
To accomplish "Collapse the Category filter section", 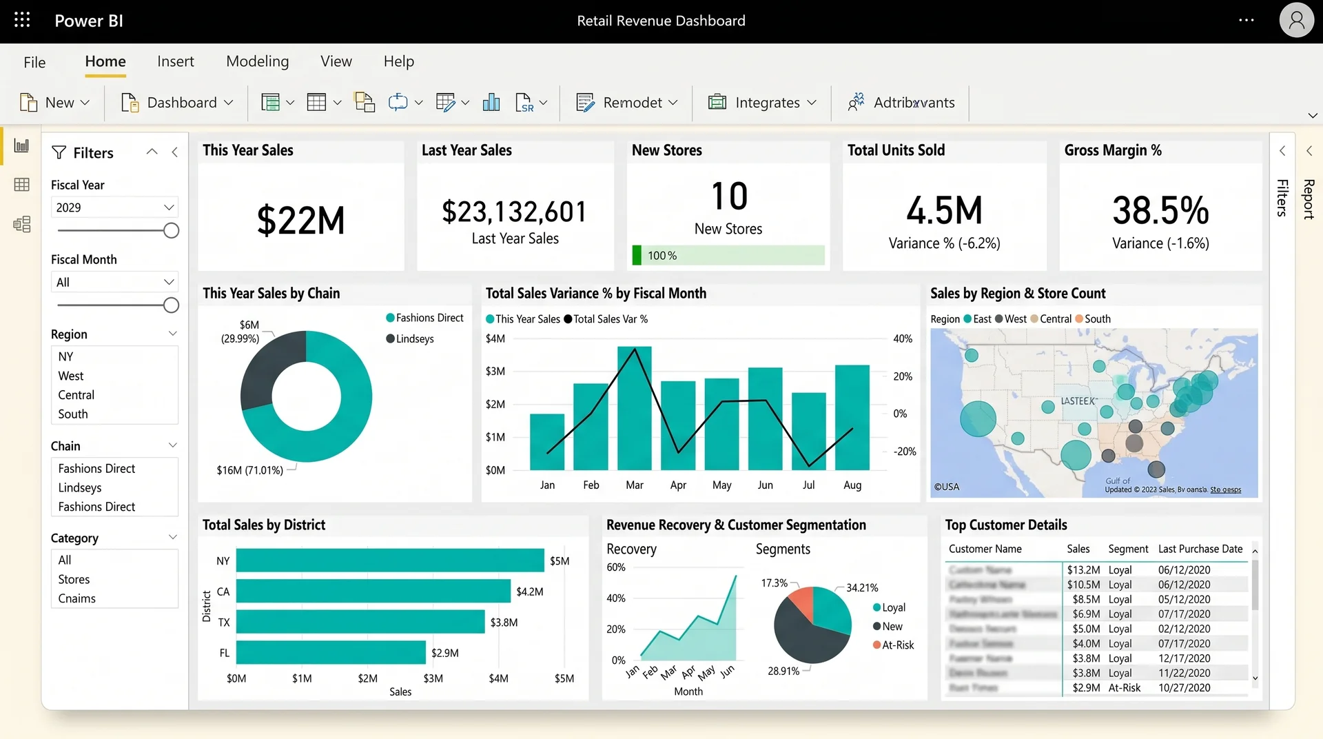I will (173, 538).
